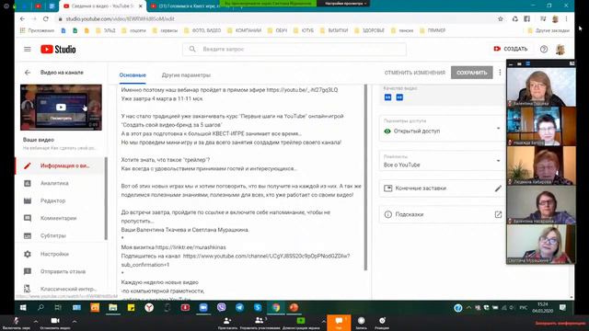Open Zoom Реакции reactions
The image size is (589, 331).
[382, 323]
